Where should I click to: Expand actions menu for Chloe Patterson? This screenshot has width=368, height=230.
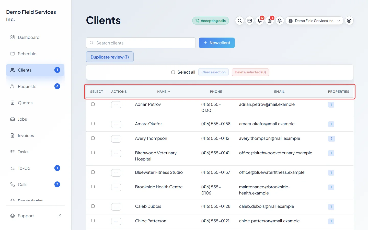coord(116,221)
